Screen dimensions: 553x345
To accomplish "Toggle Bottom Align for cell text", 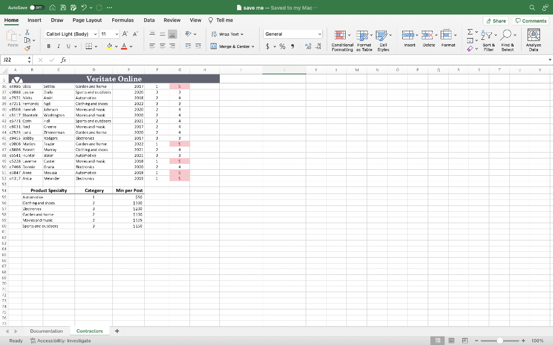I will click(x=172, y=34).
